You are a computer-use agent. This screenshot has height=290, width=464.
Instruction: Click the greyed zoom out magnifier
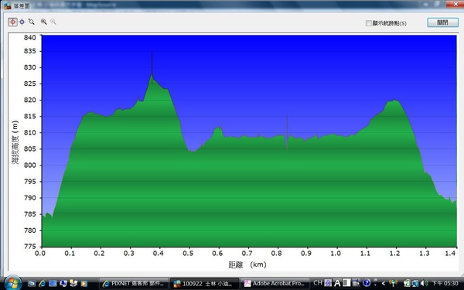53,22
